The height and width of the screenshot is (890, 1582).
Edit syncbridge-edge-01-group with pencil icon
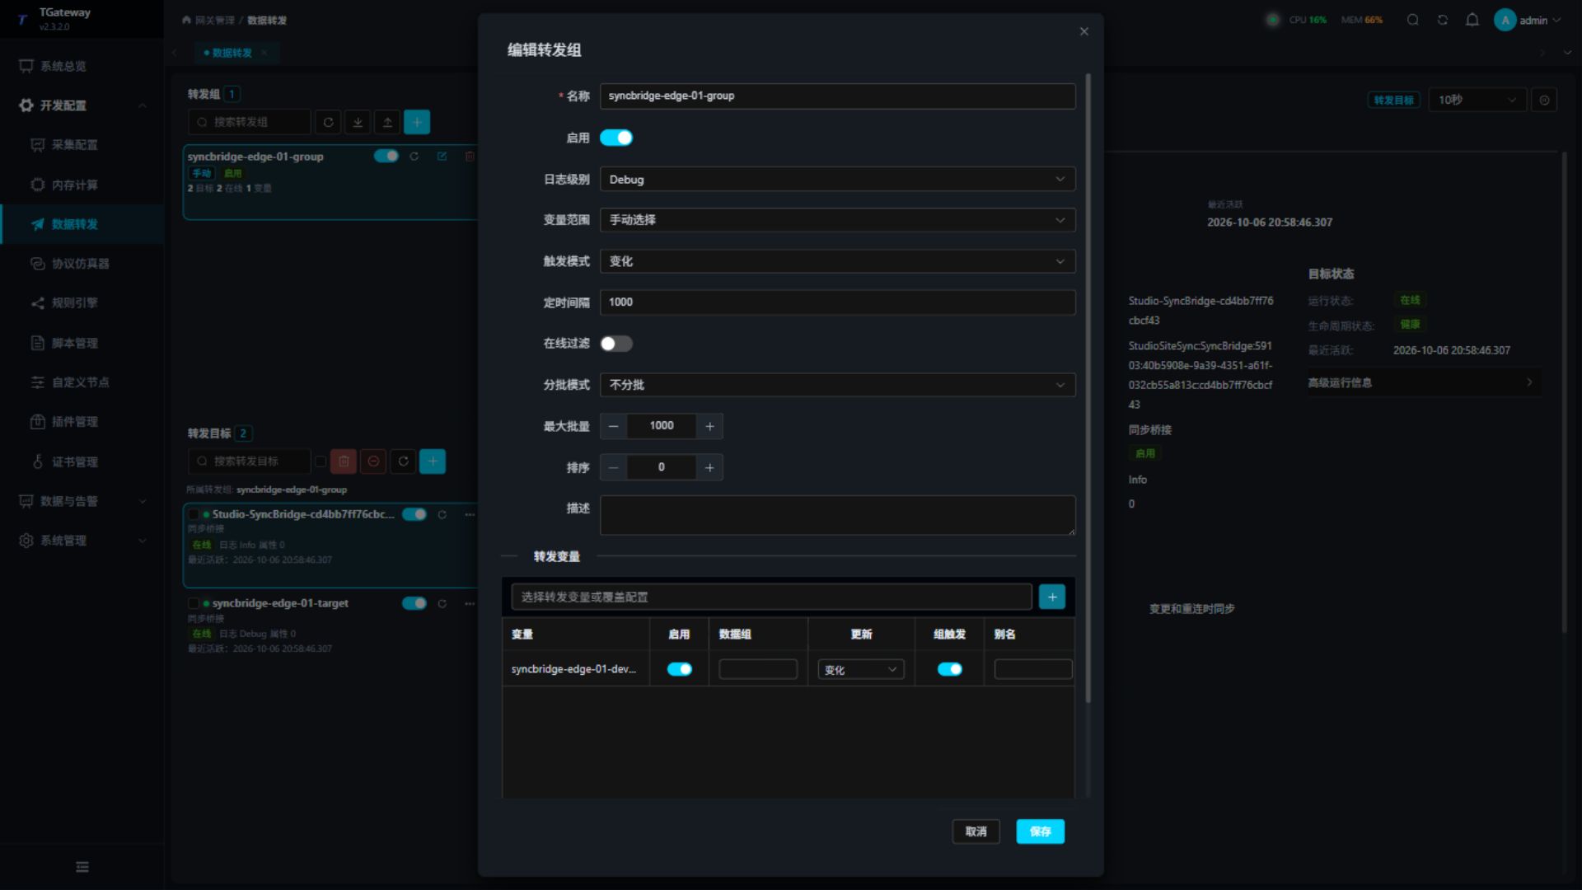pyautogui.click(x=442, y=156)
